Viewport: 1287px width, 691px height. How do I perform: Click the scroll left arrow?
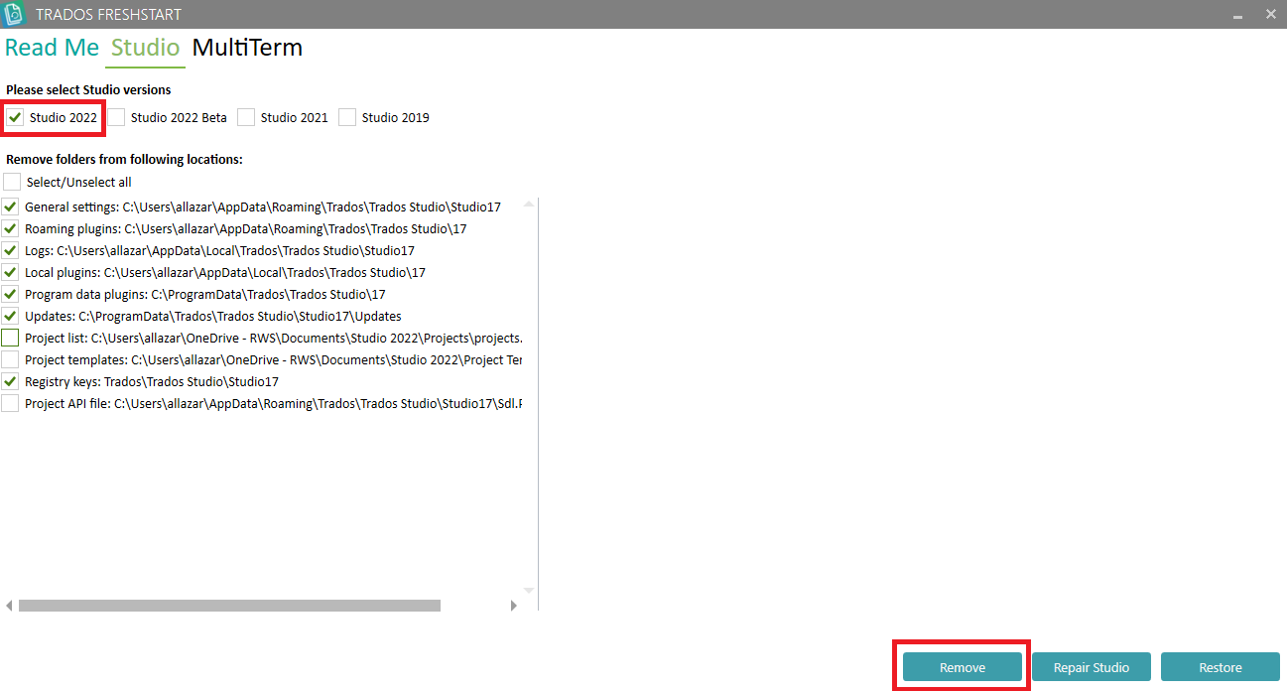pos(9,606)
